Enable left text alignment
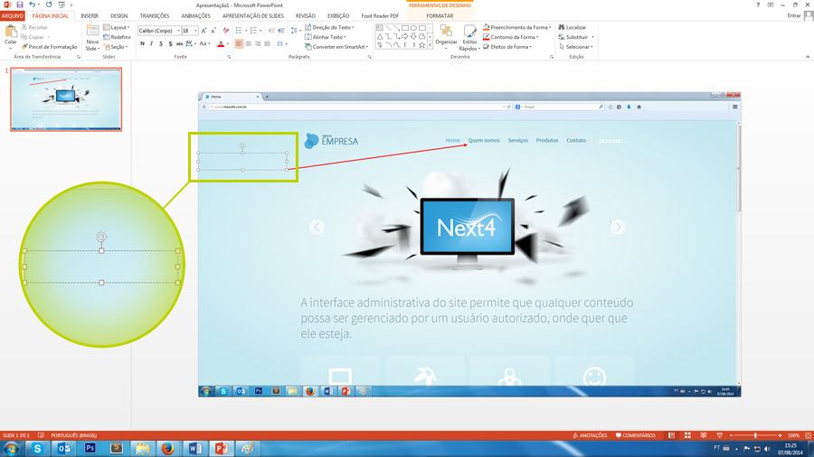Screen dimensions: 814x457 coord(239,43)
